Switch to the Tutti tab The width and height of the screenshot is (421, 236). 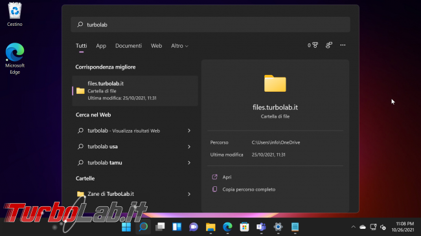pos(81,46)
